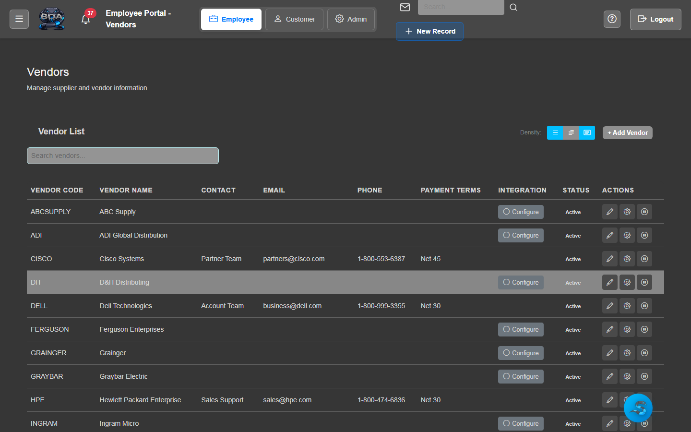The height and width of the screenshot is (432, 691).
Task: Select the medium density option
Action: coord(571,133)
